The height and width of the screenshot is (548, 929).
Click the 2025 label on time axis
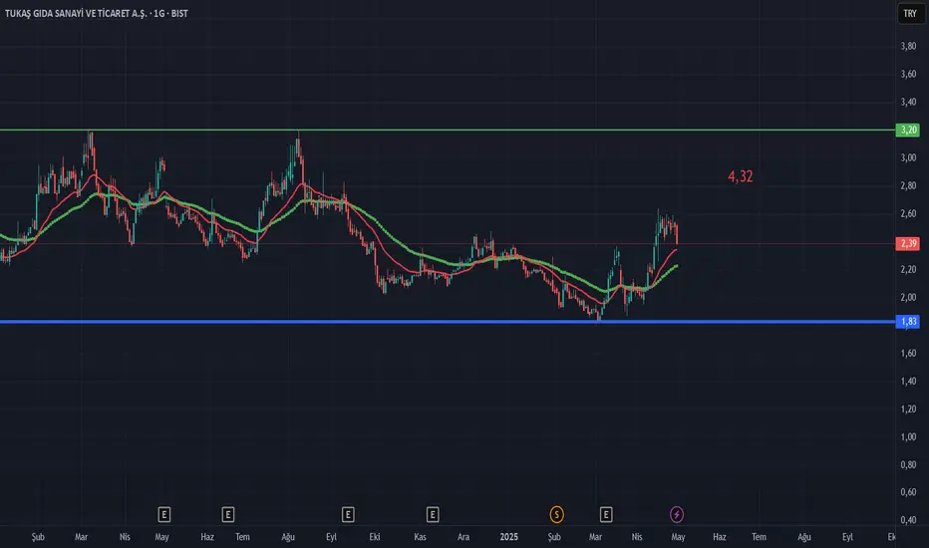(x=509, y=537)
